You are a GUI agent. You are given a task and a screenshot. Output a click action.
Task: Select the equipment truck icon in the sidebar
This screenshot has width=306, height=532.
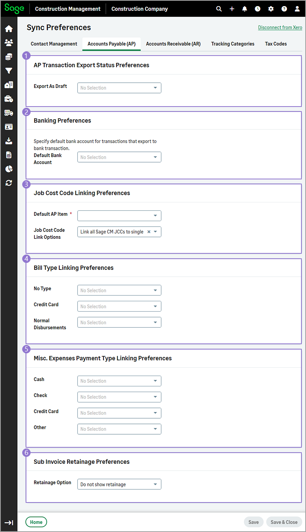8,112
